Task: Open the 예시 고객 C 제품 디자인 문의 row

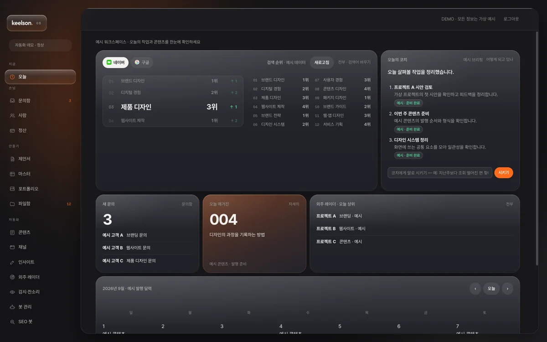Action: click(148, 261)
